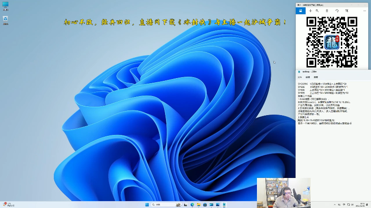Image resolution: width=371 pixels, height=208 pixels.
Task: Open the Notepad 编辑 menu
Action: 308,77
